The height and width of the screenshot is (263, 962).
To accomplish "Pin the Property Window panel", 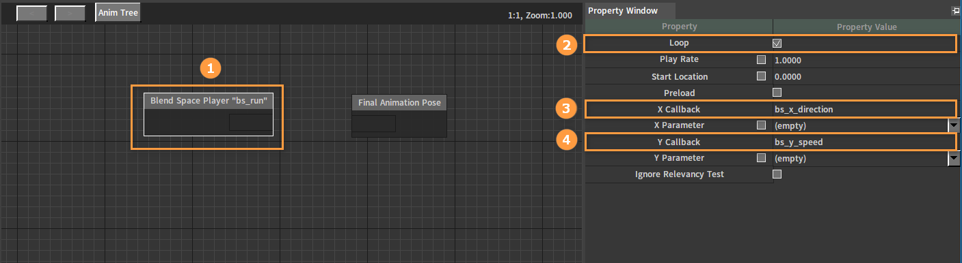I will [x=955, y=11].
